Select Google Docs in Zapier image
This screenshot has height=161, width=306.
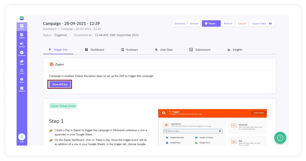pyautogui.click(x=173, y=143)
